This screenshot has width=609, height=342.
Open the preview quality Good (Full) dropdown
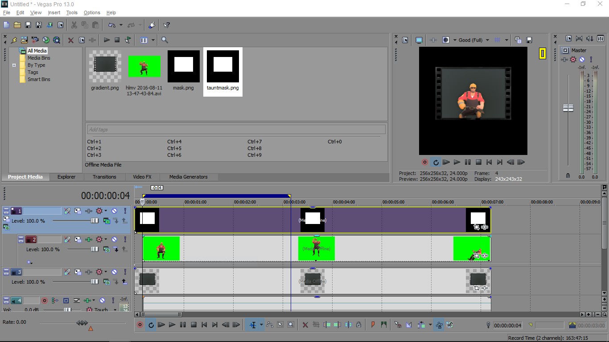point(487,40)
